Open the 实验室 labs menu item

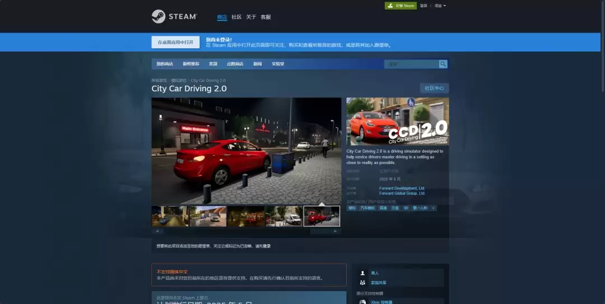278,64
